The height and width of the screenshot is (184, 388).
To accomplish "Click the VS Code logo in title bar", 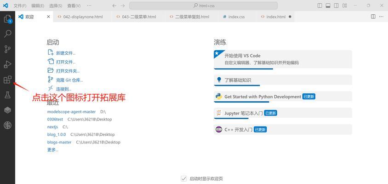I will [6, 6].
